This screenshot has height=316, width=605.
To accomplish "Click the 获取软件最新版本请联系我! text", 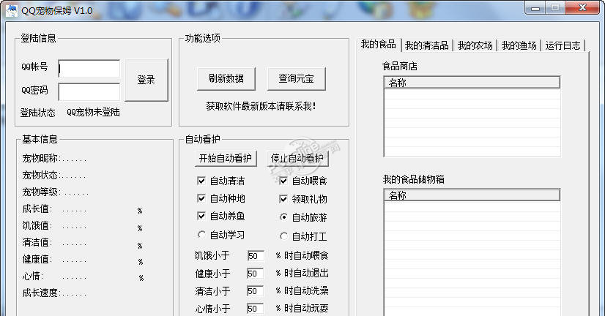I will (x=261, y=106).
